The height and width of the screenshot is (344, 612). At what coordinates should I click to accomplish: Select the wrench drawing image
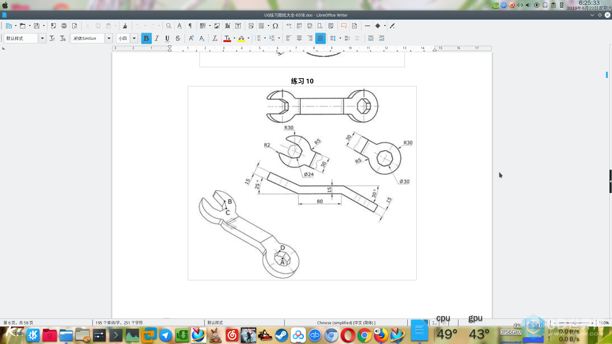tap(302, 183)
